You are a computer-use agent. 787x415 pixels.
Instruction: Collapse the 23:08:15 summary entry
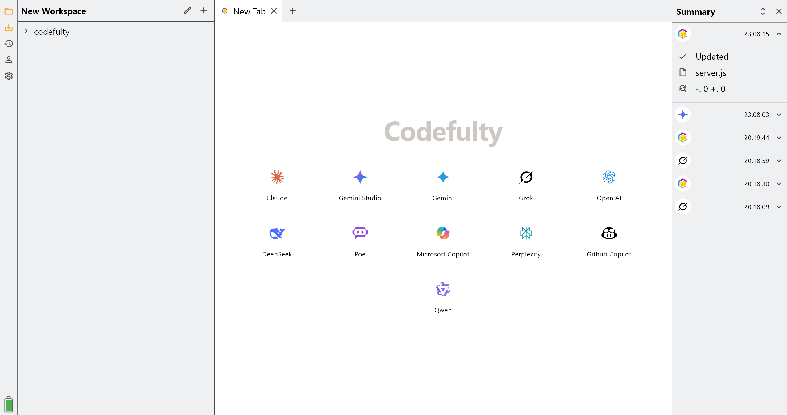pos(779,34)
